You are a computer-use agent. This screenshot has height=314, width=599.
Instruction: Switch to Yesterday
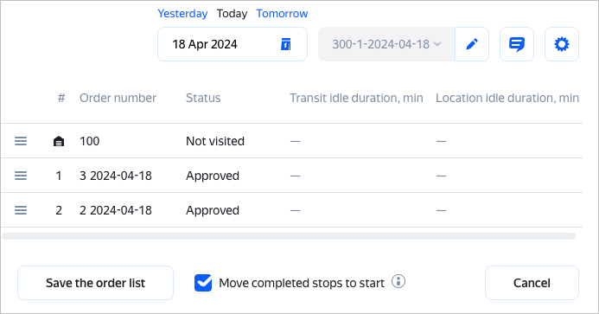tap(182, 14)
